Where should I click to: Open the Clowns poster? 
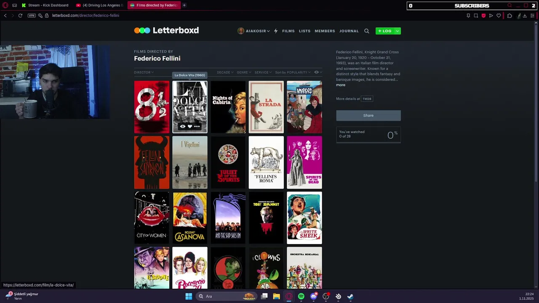(x=266, y=268)
